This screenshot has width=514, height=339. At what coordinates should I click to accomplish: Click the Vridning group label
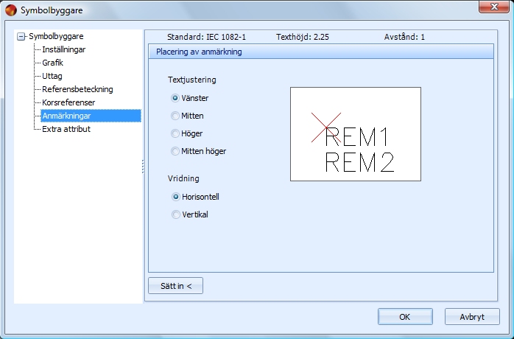(x=183, y=178)
